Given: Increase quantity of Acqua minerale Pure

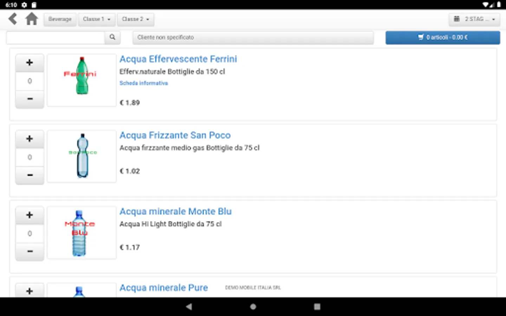Looking at the screenshot, I should (30, 291).
